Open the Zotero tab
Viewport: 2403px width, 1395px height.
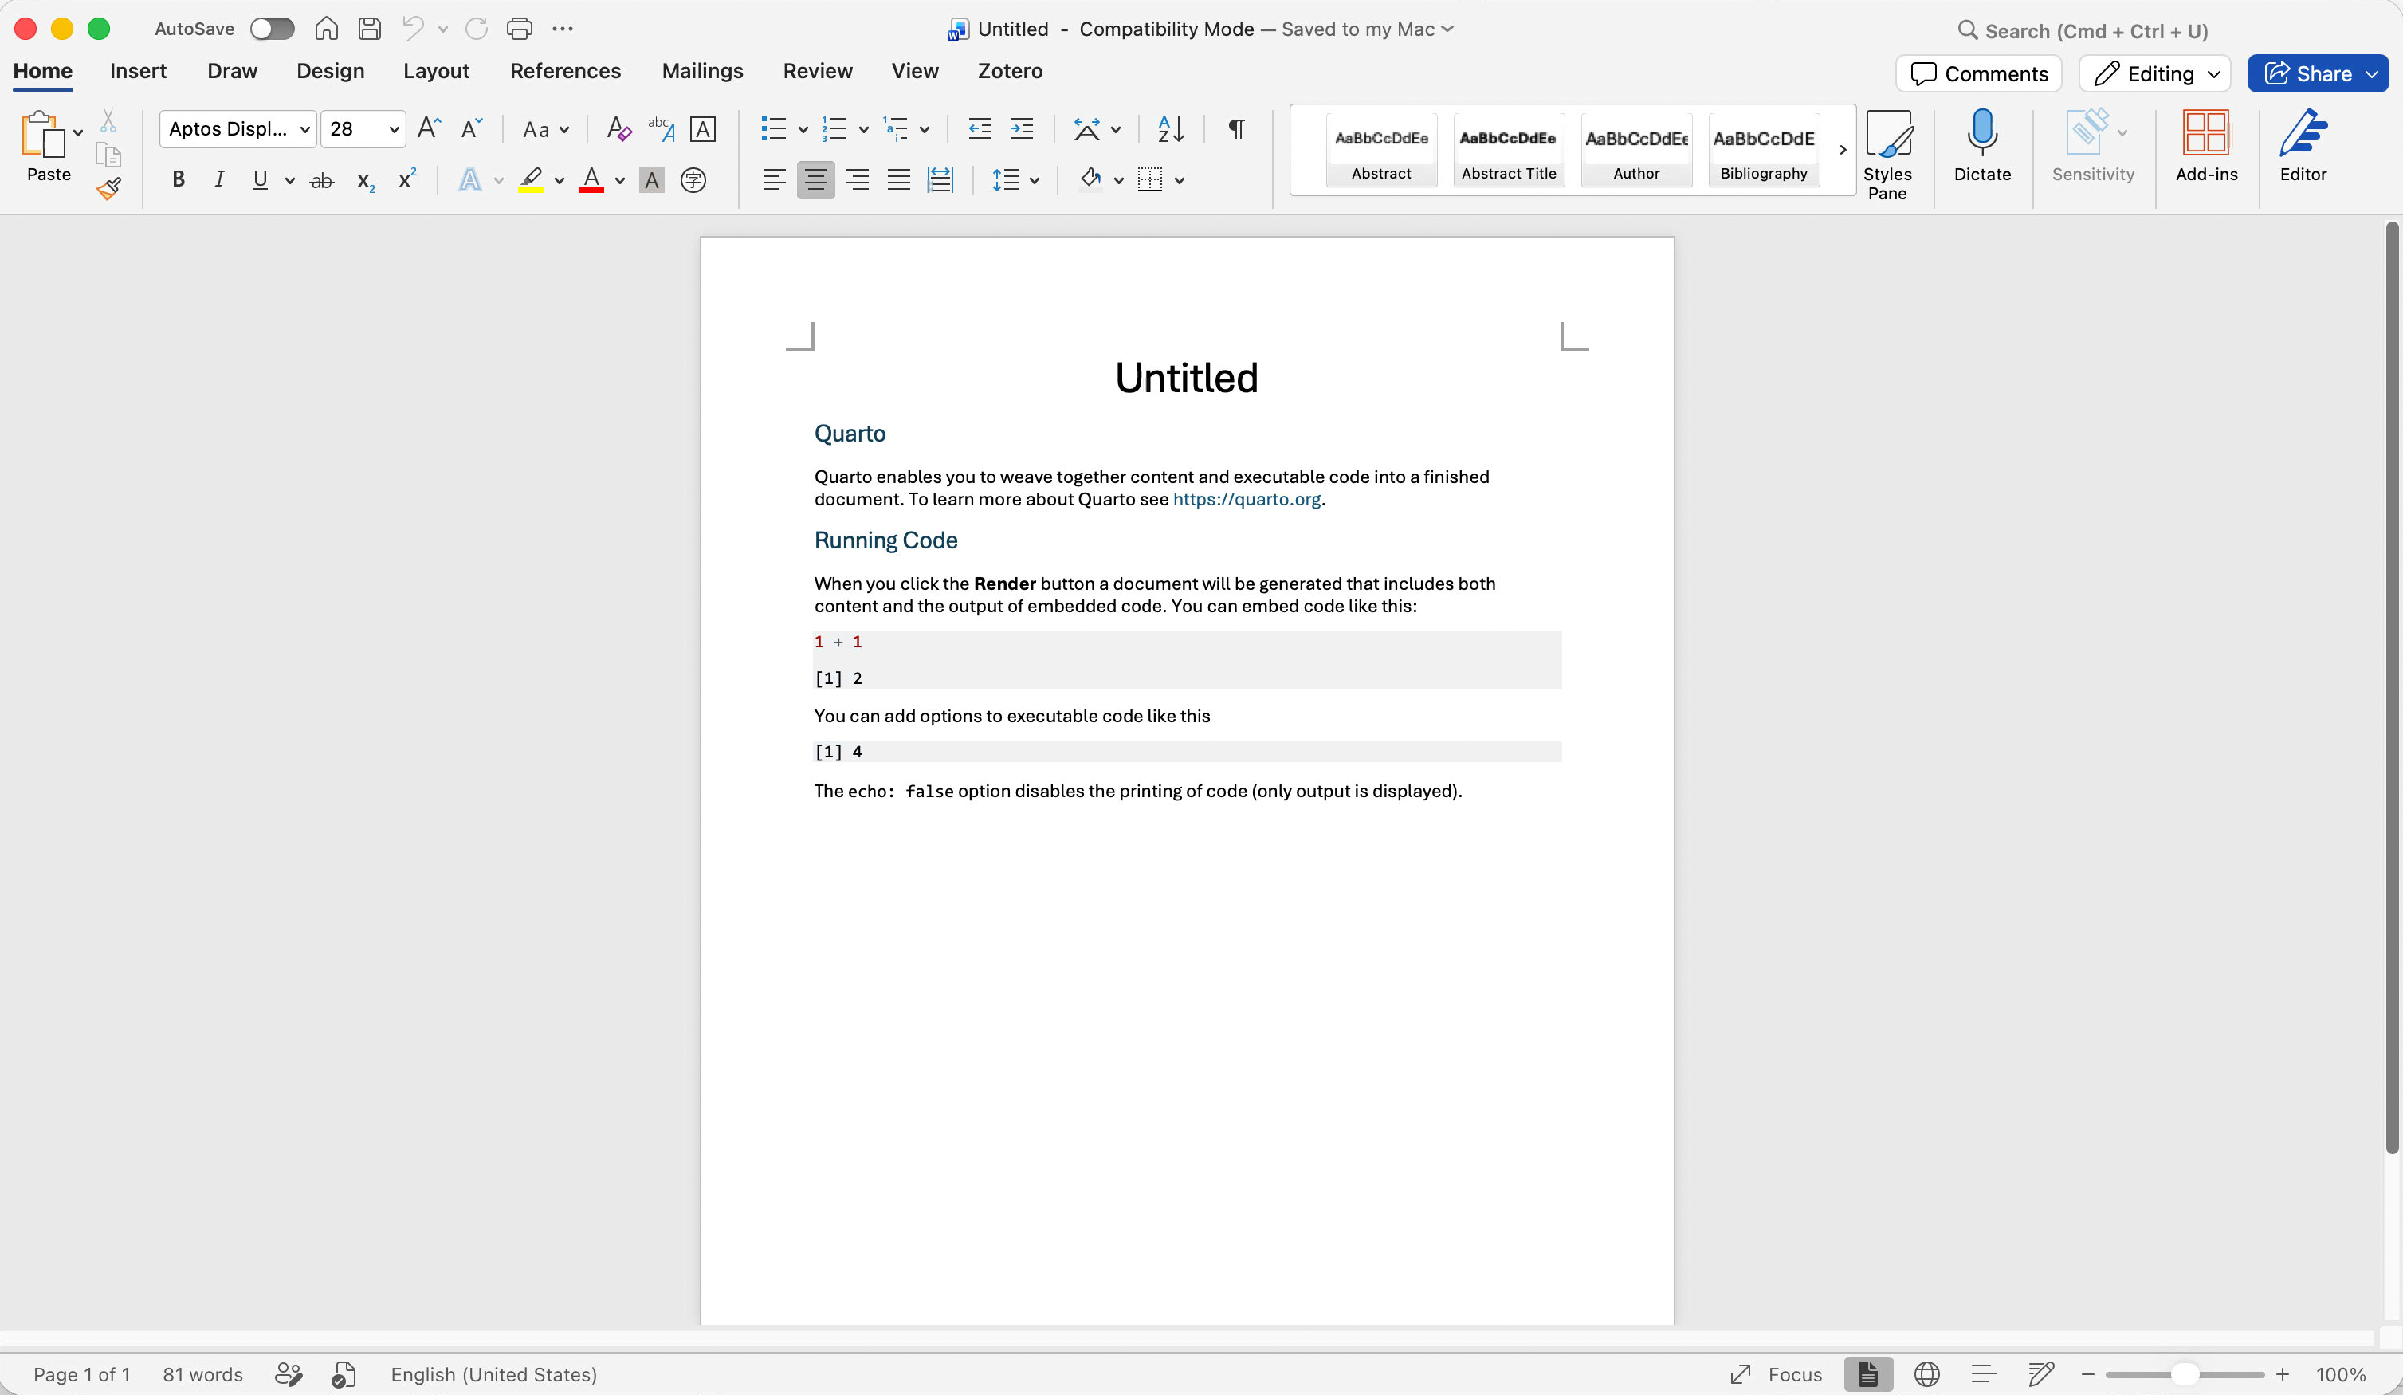pos(1010,71)
